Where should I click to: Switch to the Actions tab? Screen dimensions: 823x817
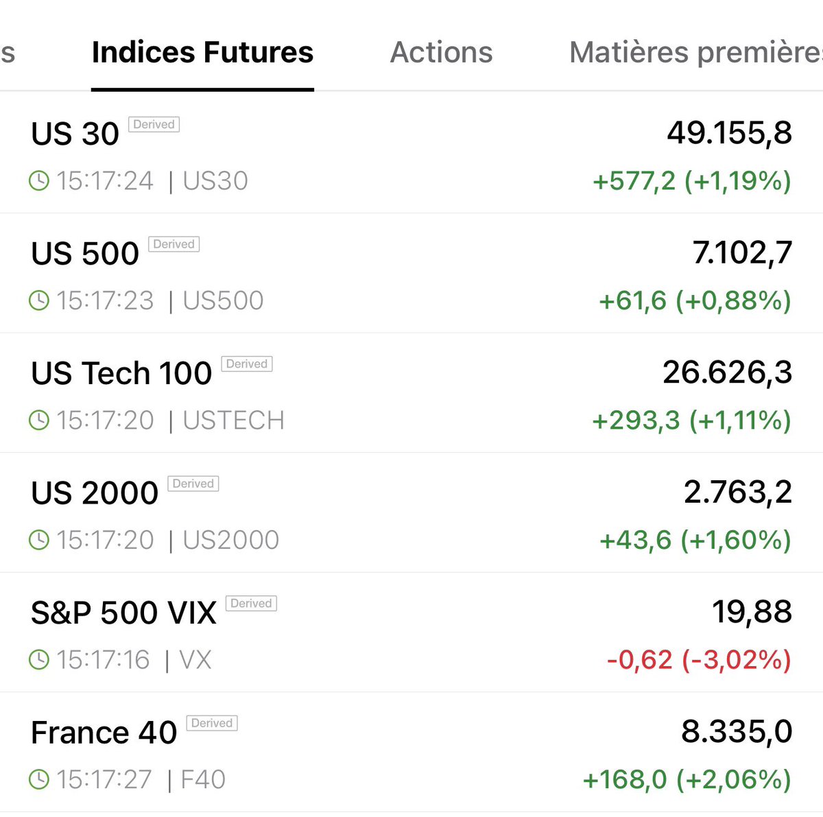[x=441, y=52]
